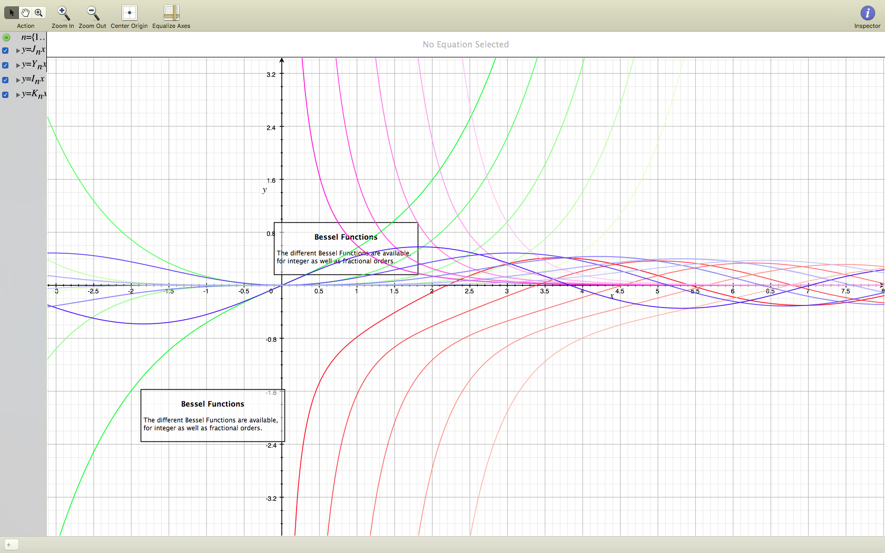
Task: Click the No Equation Selected field
Action: pyautogui.click(x=466, y=44)
